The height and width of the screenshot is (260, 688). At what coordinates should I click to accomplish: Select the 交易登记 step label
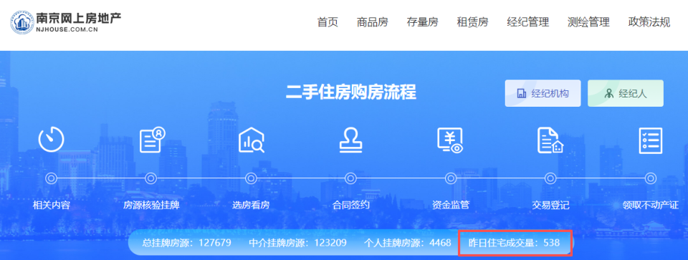click(x=550, y=205)
